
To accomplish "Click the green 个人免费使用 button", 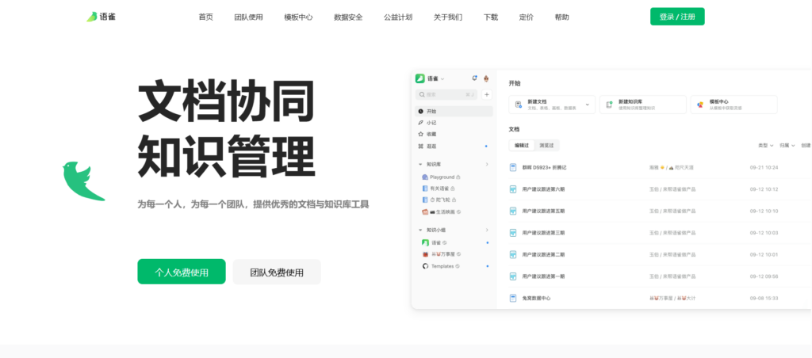I will pos(182,272).
